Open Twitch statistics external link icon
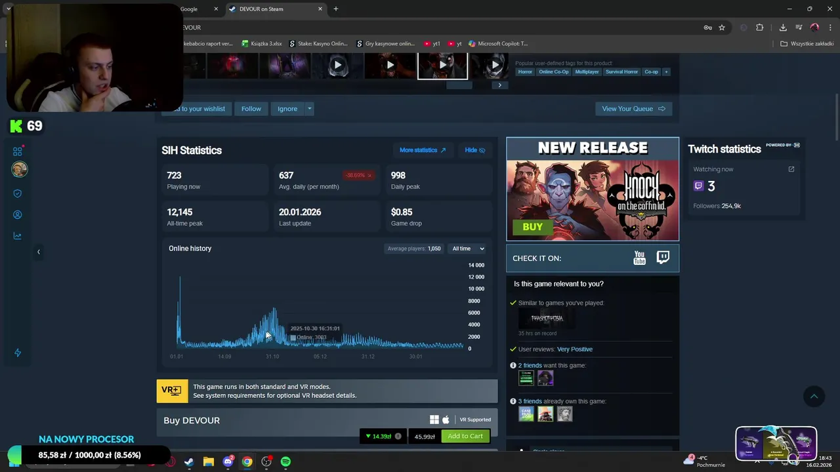Viewport: 840px width, 472px height. [791, 169]
